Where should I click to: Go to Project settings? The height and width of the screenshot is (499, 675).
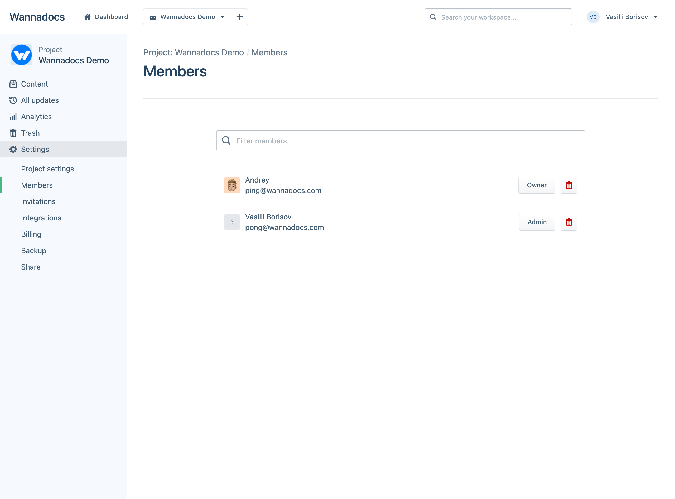tap(47, 169)
